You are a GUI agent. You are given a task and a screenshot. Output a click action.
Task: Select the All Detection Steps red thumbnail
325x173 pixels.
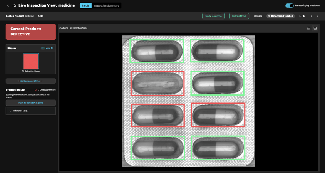[31, 61]
